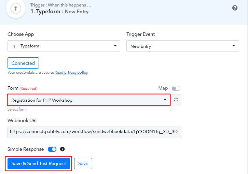This screenshot has height=174, width=248.
Task: Select the Webhook URL field
Action: tap(94, 132)
